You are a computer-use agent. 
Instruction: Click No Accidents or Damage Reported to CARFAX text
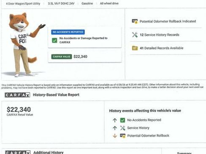tap(83, 40)
